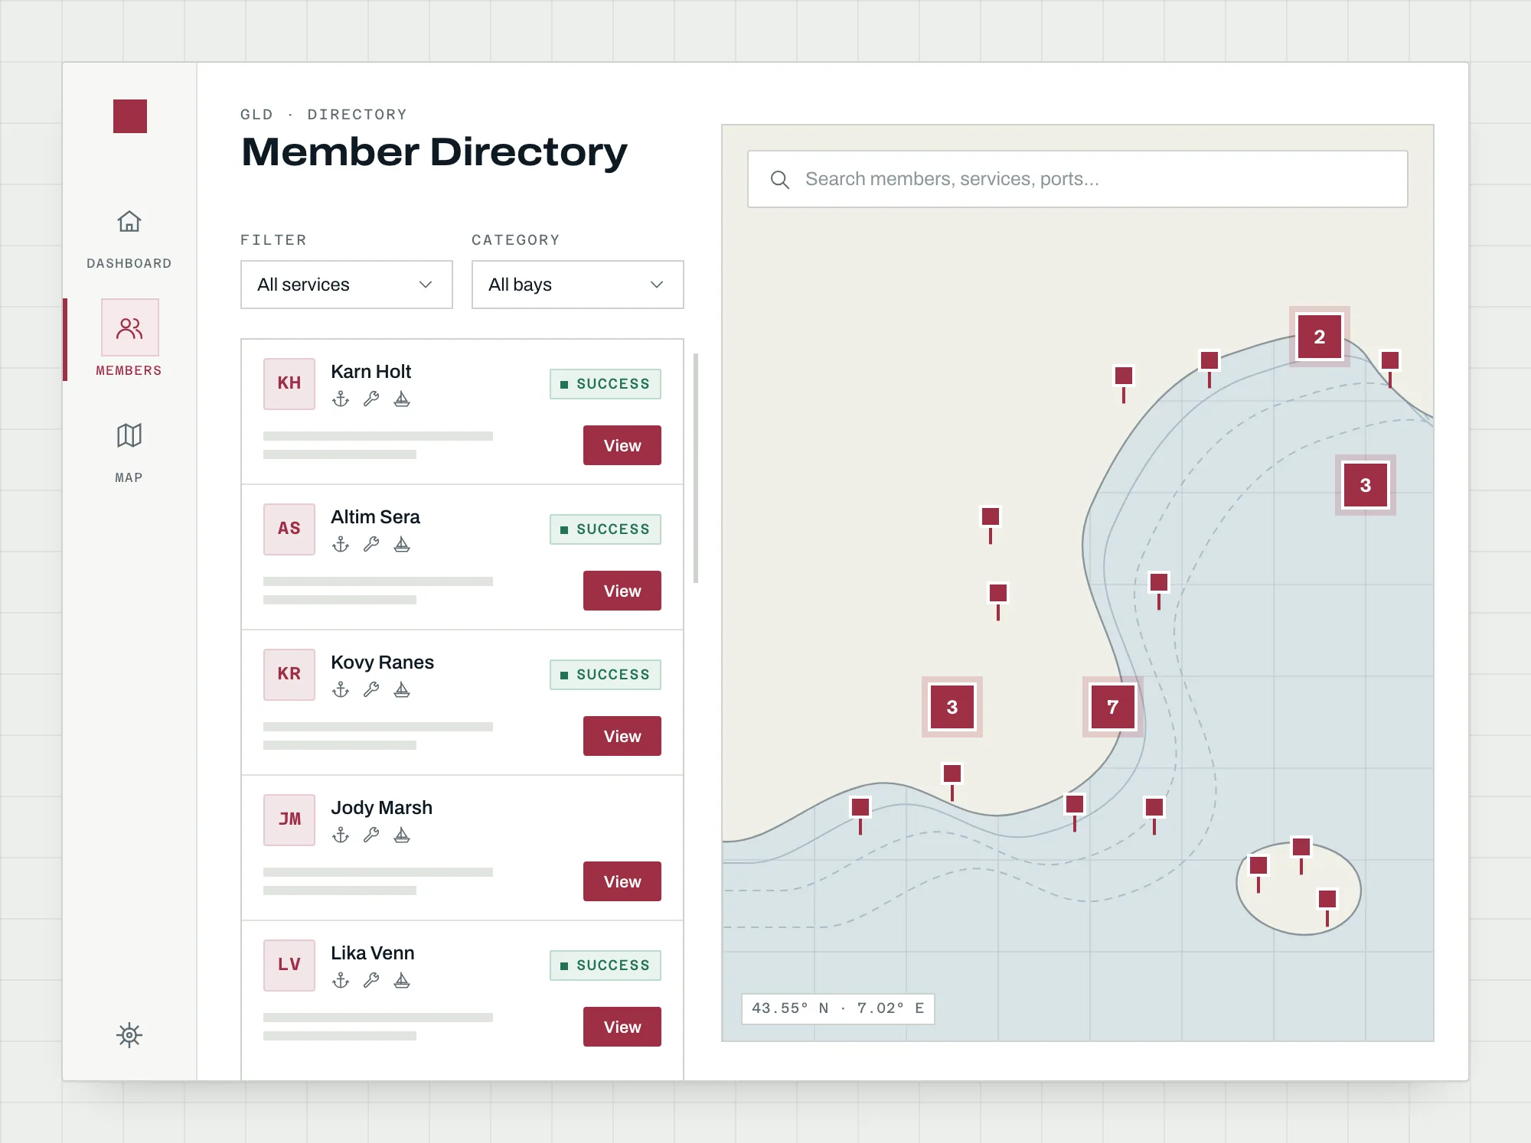This screenshot has width=1531, height=1143.
Task: Click Altim Sera's wrench icon
Action: [371, 545]
